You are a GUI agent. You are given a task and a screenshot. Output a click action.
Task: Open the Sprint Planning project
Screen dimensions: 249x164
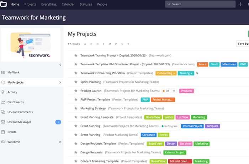(x=91, y=82)
